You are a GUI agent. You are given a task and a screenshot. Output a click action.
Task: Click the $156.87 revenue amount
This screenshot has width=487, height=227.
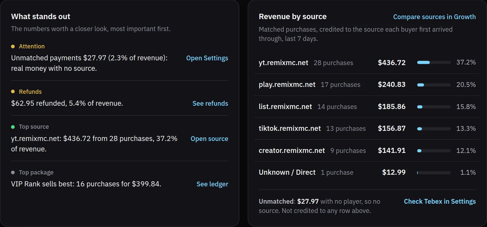click(392, 128)
